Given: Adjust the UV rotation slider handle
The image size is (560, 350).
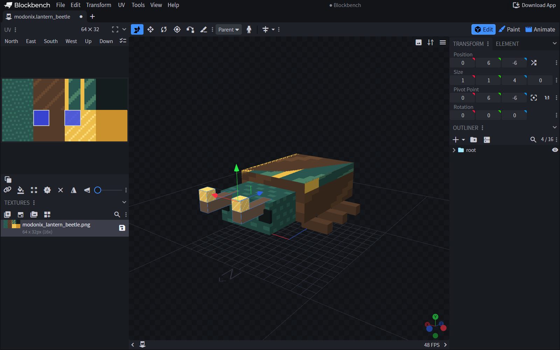Looking at the screenshot, I should coord(98,190).
